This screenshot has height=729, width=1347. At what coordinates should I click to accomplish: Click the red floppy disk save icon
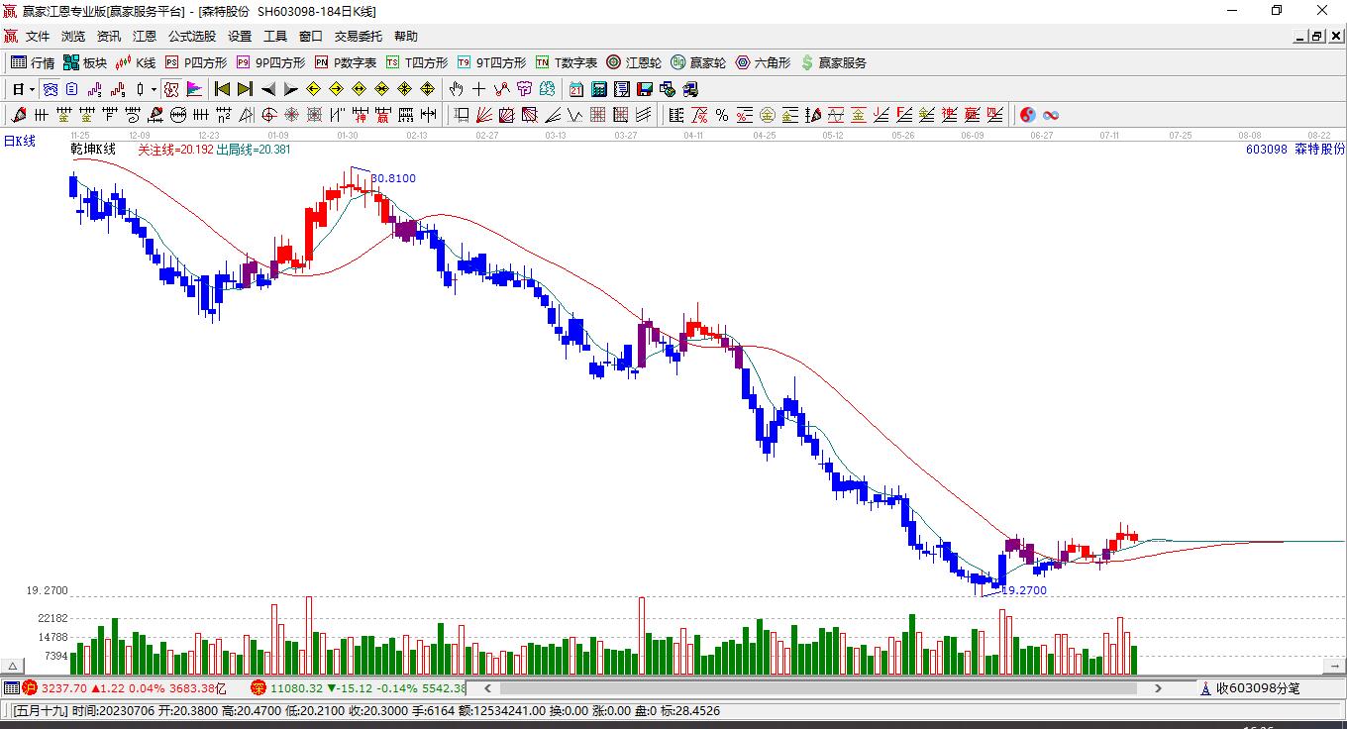(645, 89)
